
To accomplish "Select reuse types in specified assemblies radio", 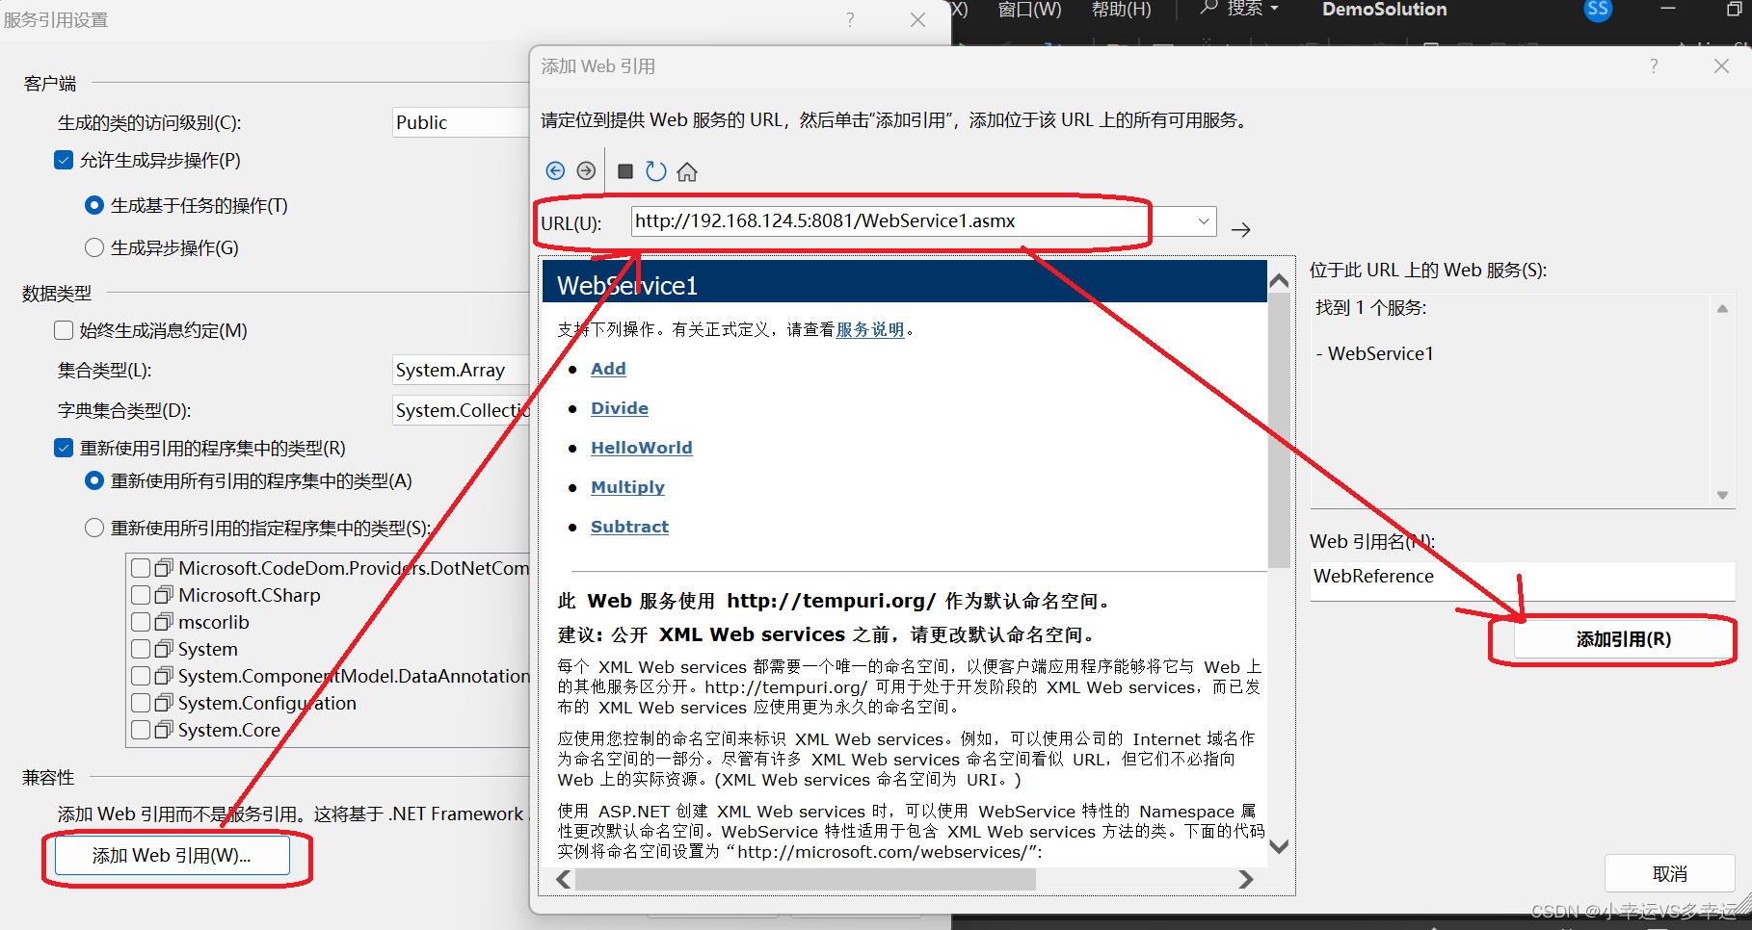I will click(94, 528).
